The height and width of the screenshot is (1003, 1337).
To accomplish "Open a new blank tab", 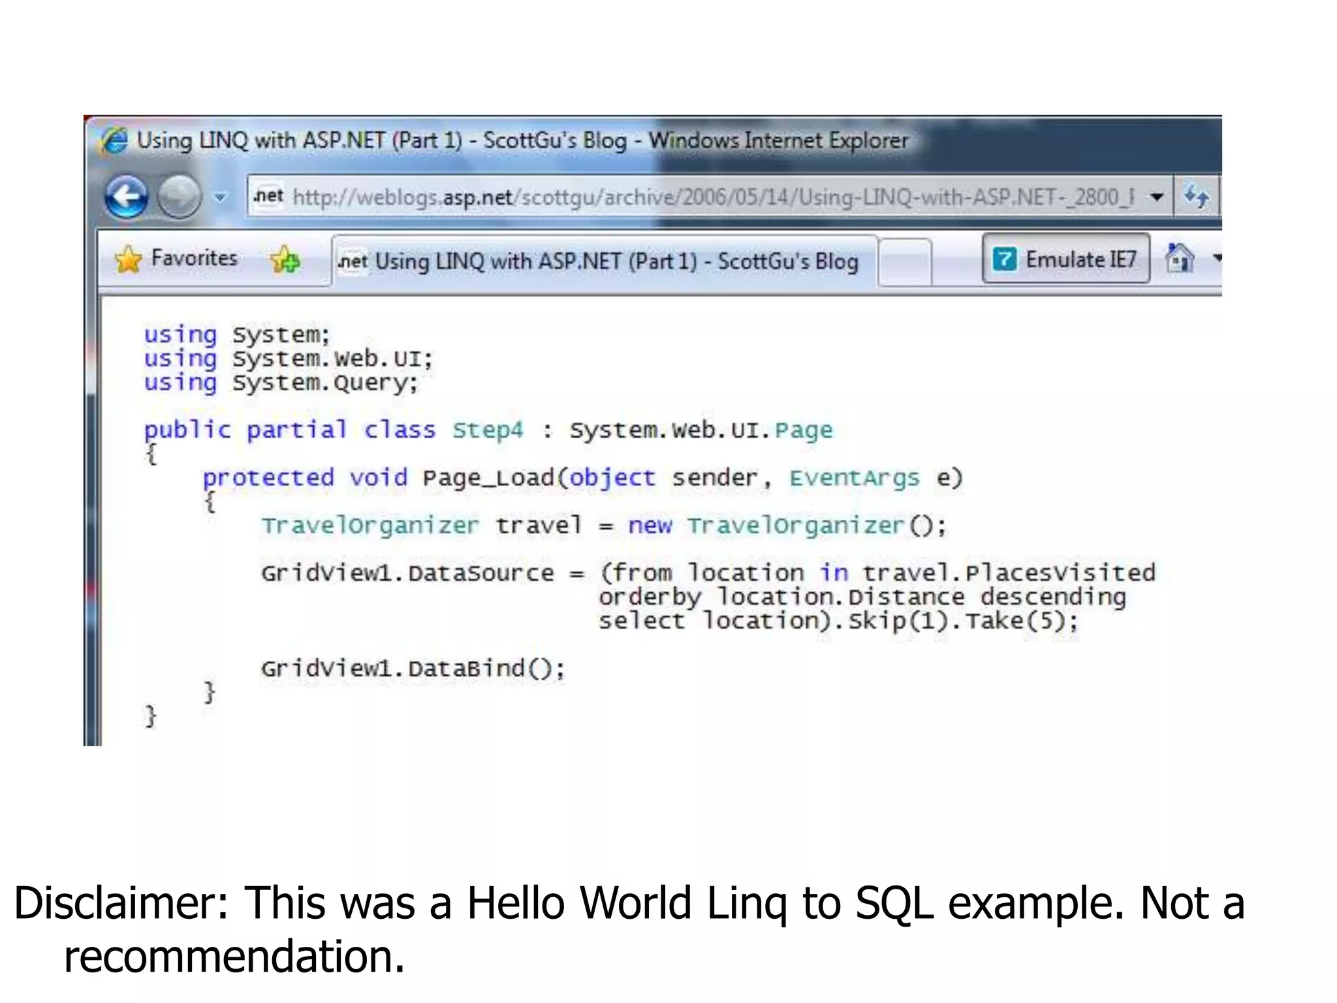I will coord(904,263).
